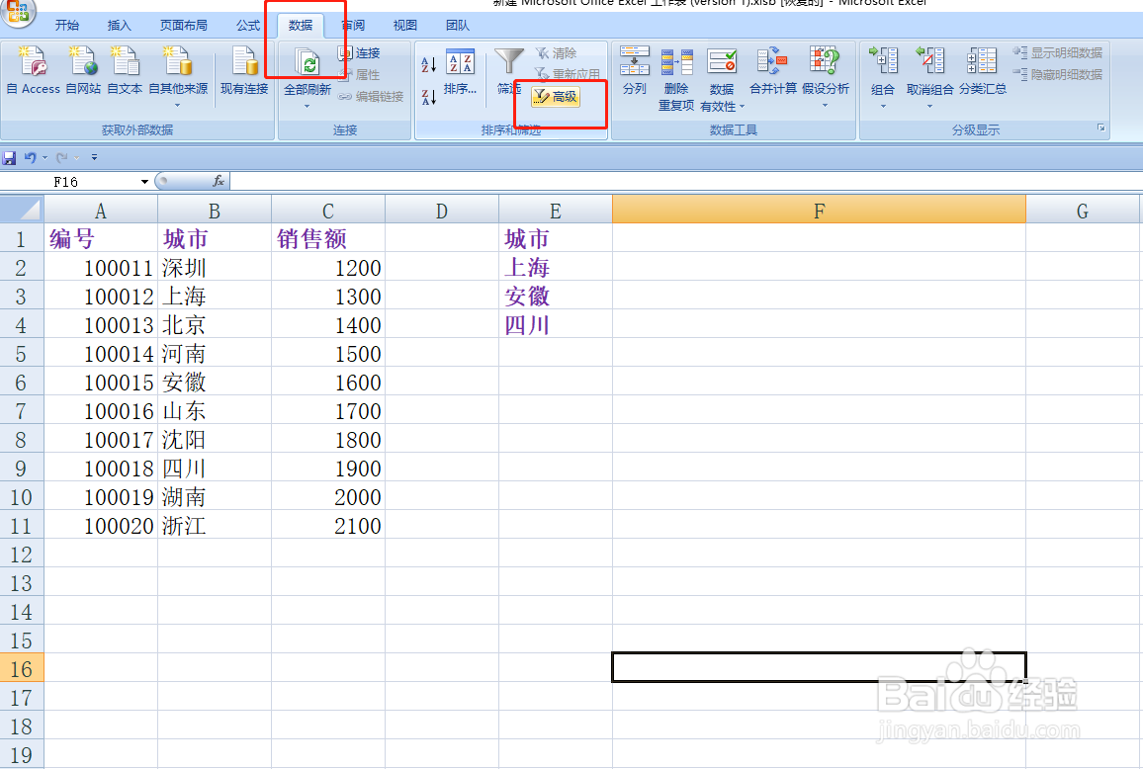1143x769 pixels.
Task: Toggle the 筛选 filter funnel
Action: click(509, 71)
